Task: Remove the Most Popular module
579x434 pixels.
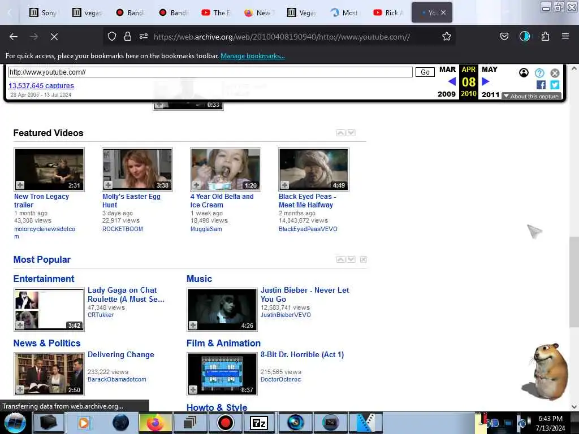Action: [364, 259]
